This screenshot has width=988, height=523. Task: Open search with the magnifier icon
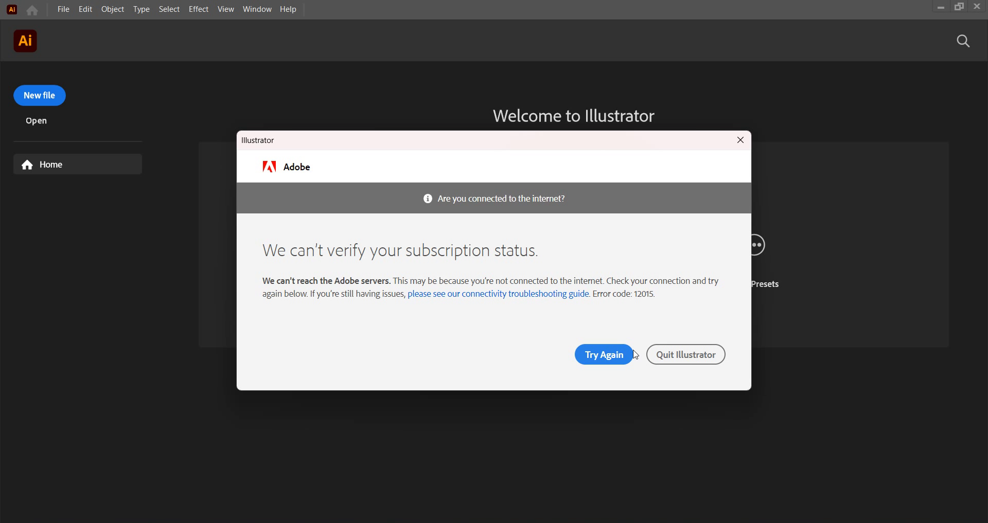(x=963, y=41)
